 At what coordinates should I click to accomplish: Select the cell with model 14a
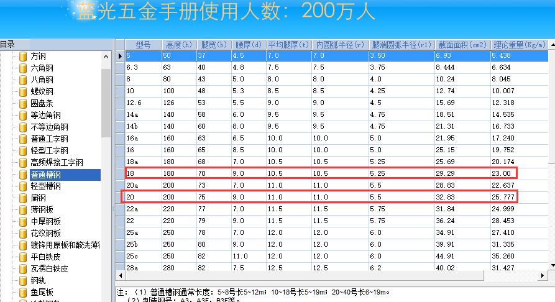point(144,115)
